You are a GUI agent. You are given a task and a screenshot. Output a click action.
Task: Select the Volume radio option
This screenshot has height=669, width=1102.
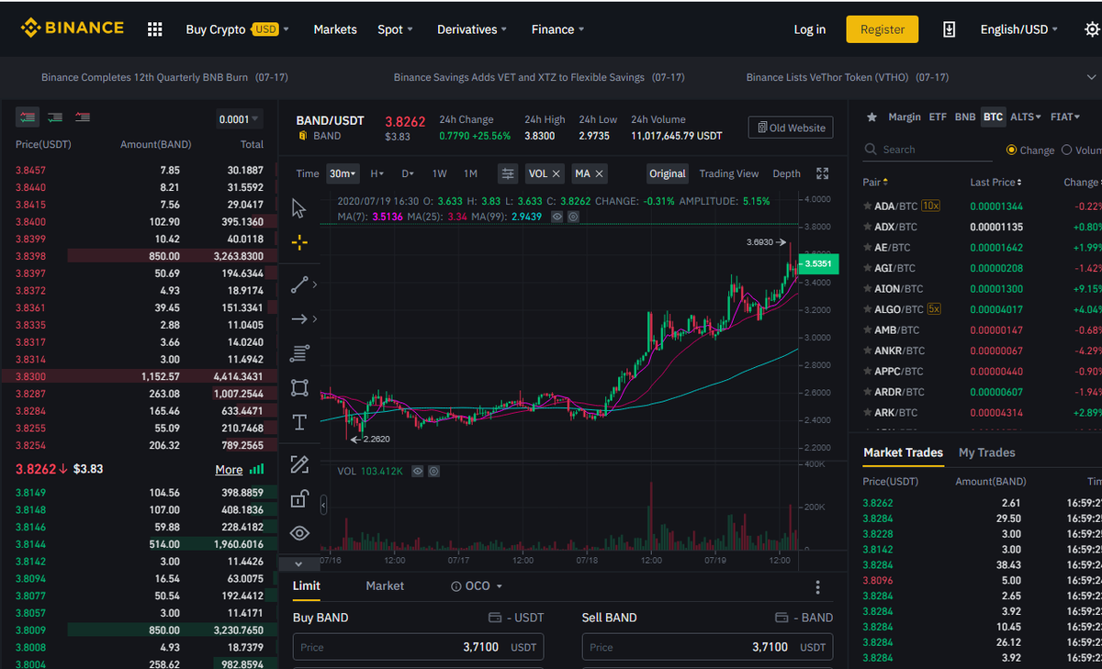point(1066,150)
